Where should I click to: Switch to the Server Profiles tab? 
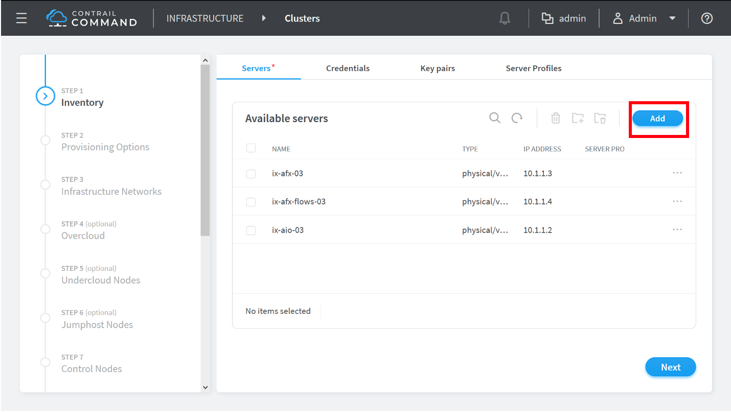[x=534, y=68]
